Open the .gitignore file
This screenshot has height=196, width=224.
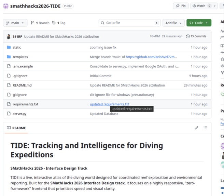tap(20, 76)
